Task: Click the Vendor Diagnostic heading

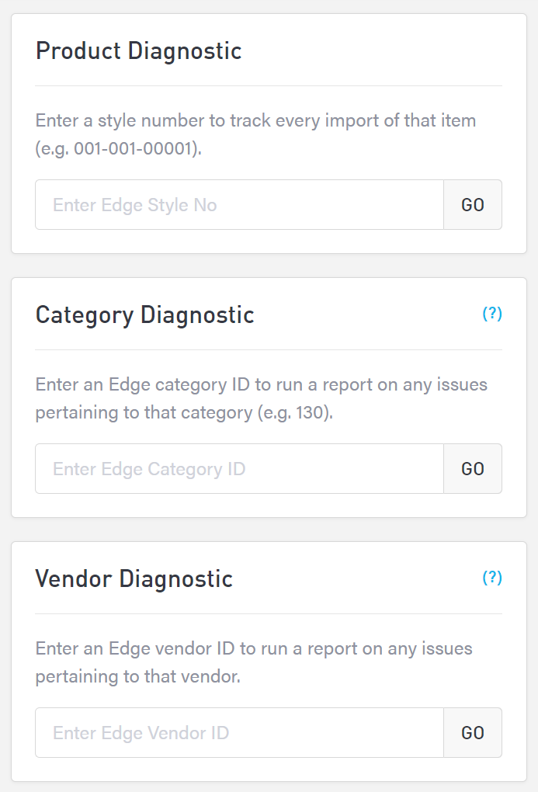Action: pos(134,579)
